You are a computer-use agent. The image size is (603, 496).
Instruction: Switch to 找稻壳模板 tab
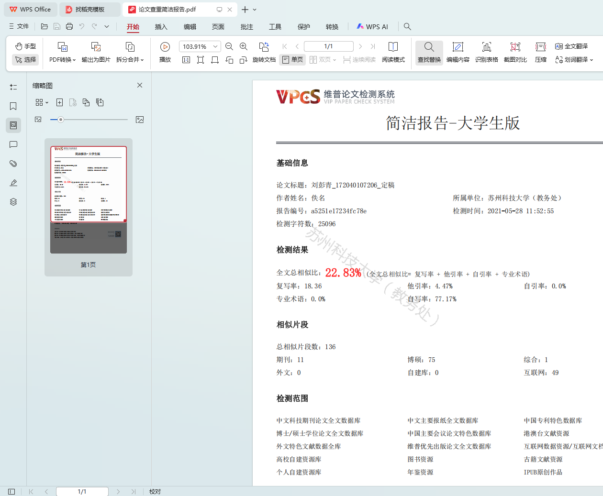click(x=90, y=10)
